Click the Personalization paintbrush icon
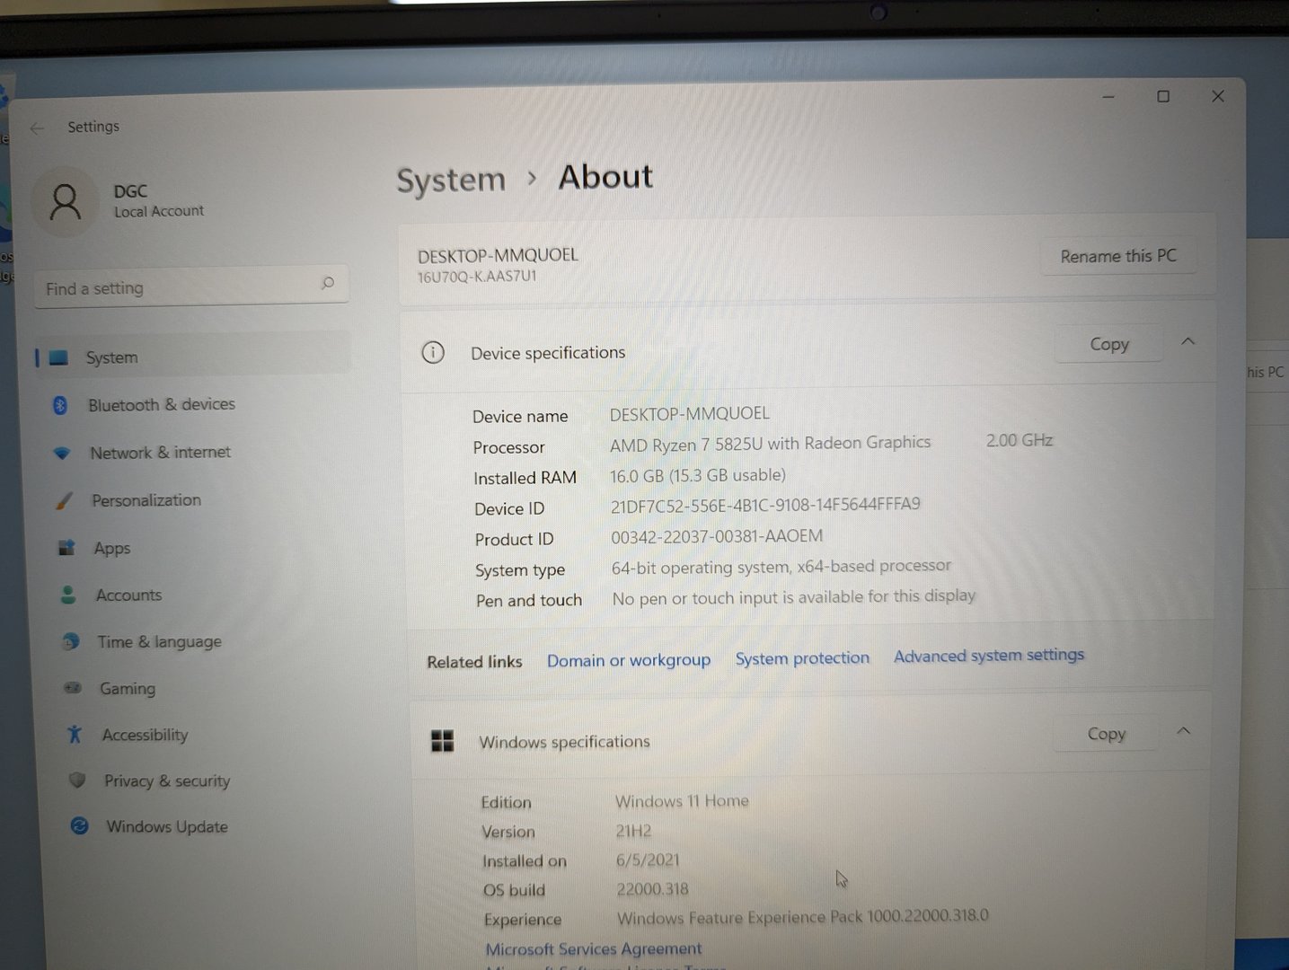Screen dimensions: 1289x970 tap(64, 501)
